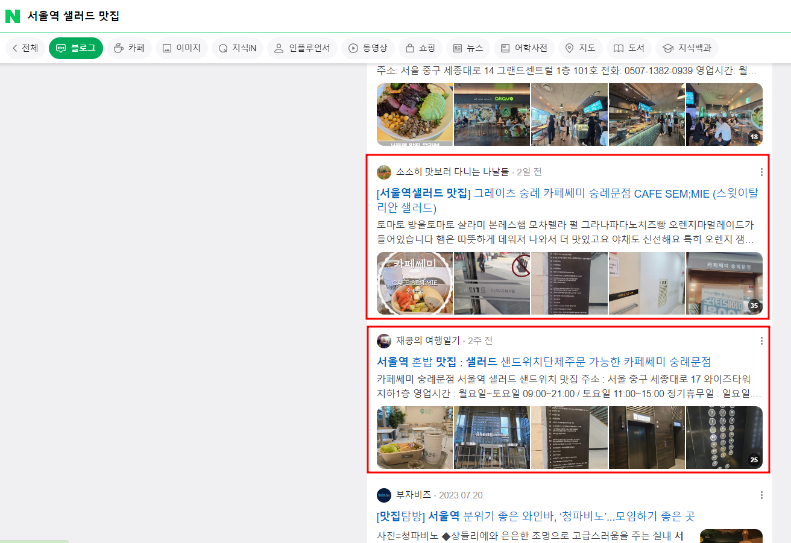Open 서울역 혼밥 맛집 샐러드 post title
791x543 pixels.
coord(544,362)
